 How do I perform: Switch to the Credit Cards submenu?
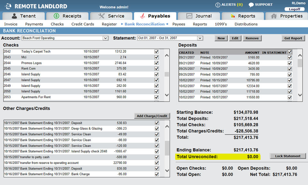click(83, 24)
